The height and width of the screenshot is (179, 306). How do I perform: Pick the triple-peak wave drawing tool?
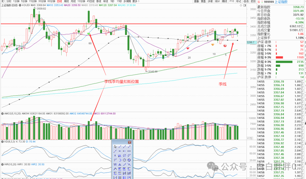click(119, 165)
